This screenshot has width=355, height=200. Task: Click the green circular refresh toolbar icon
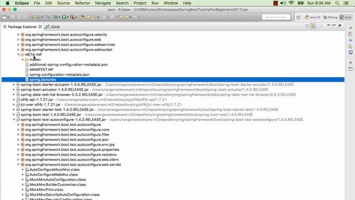(38, 17)
